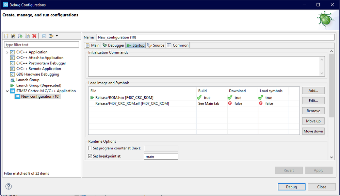Toggle Download false for F407_CRC_ROM.elf row

point(230,103)
